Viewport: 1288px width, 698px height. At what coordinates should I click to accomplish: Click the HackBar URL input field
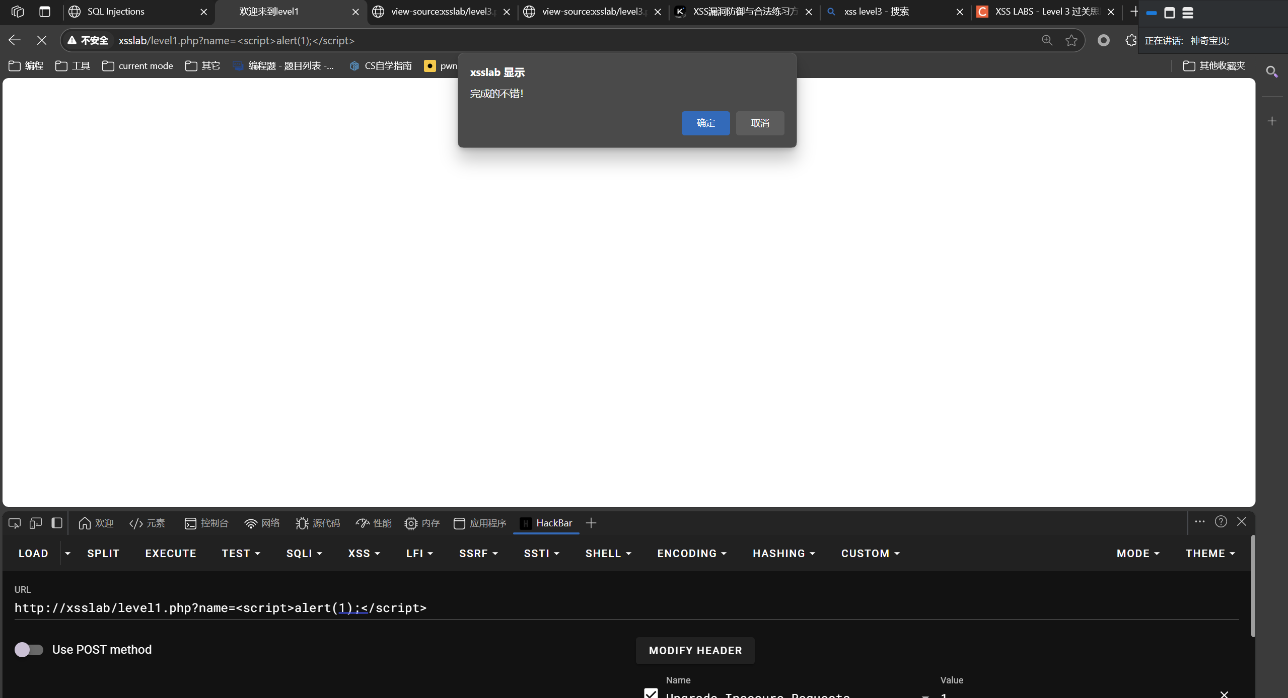[626, 608]
